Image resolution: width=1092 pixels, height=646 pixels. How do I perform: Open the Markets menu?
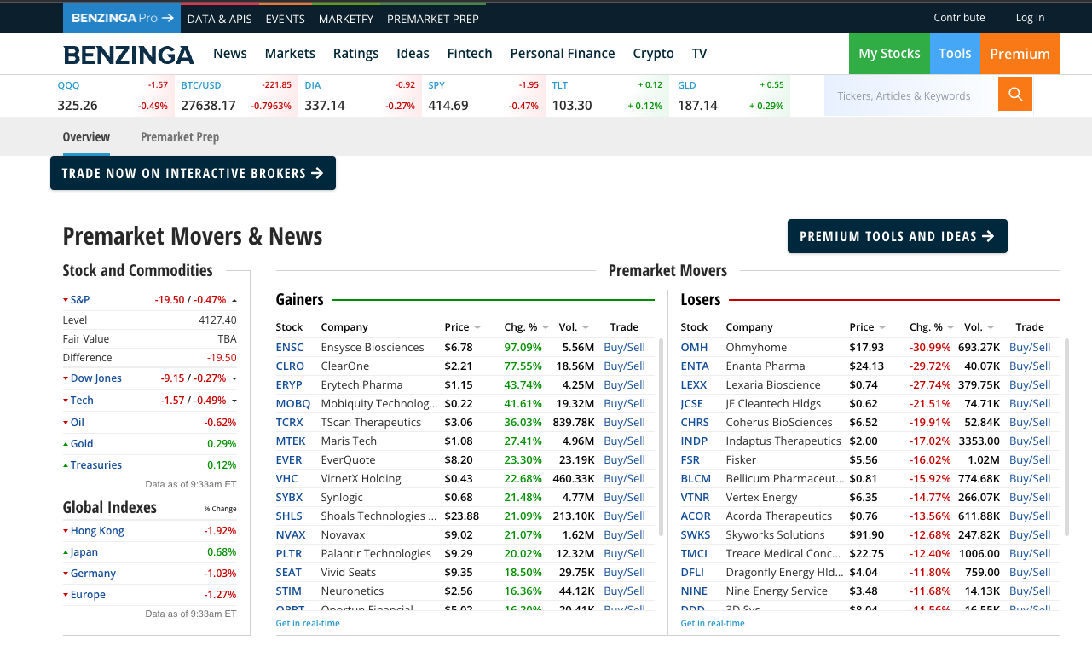290,54
